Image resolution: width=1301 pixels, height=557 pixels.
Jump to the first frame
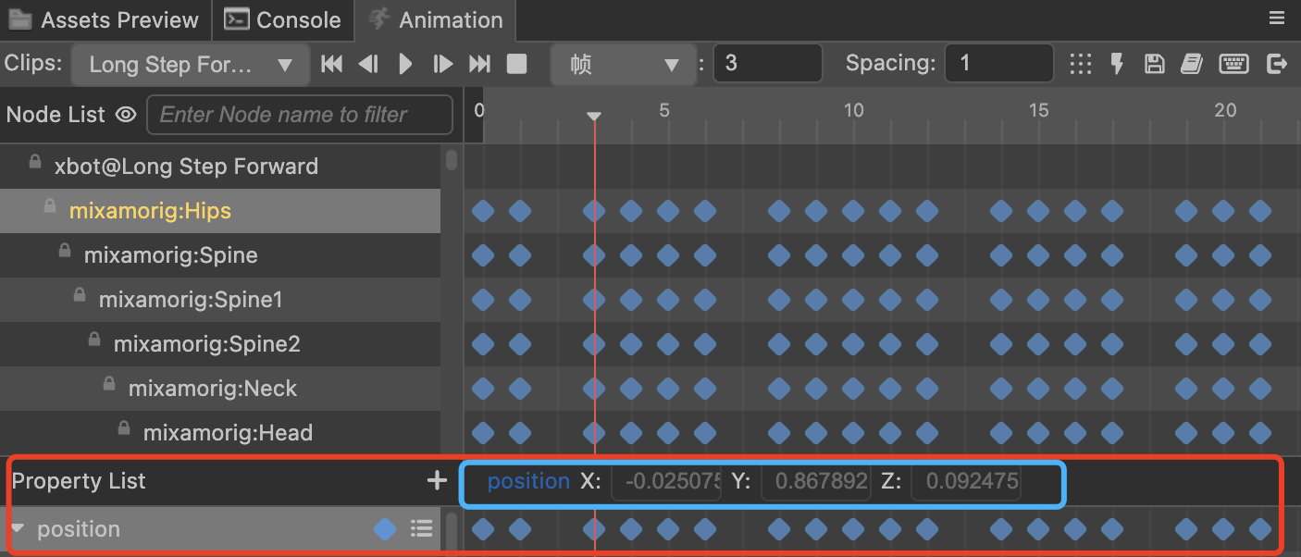coord(331,64)
